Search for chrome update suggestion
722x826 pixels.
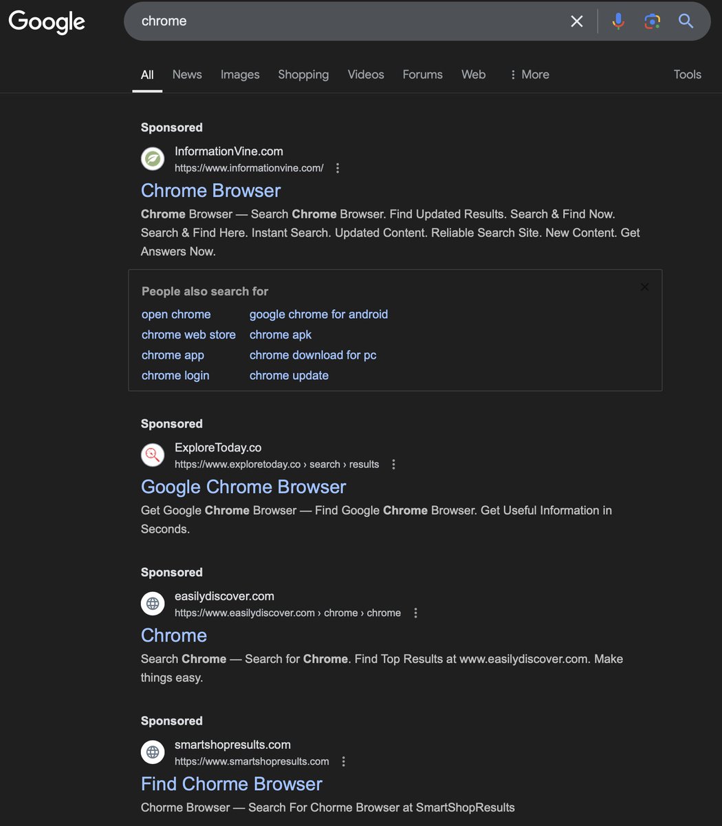tap(289, 376)
